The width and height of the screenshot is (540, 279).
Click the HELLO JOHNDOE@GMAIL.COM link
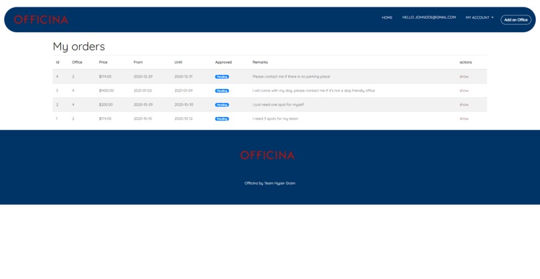(x=429, y=17)
